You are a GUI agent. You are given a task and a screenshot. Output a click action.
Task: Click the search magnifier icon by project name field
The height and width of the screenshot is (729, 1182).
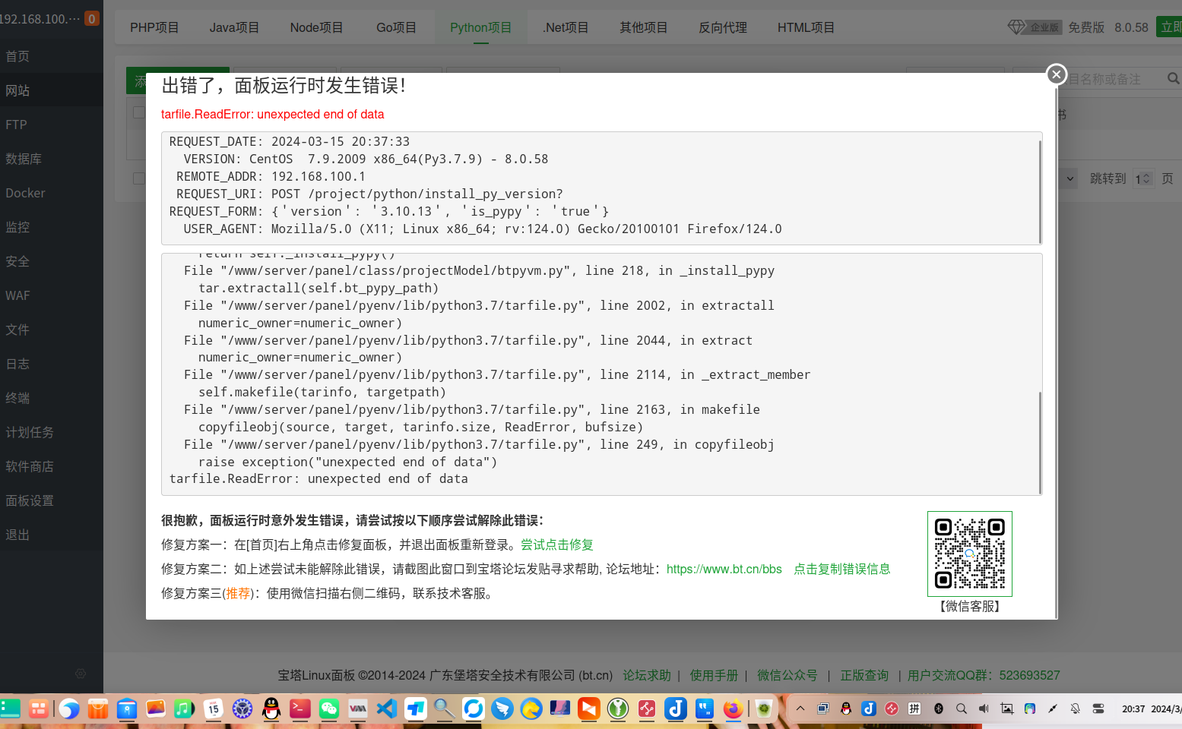[1173, 78]
